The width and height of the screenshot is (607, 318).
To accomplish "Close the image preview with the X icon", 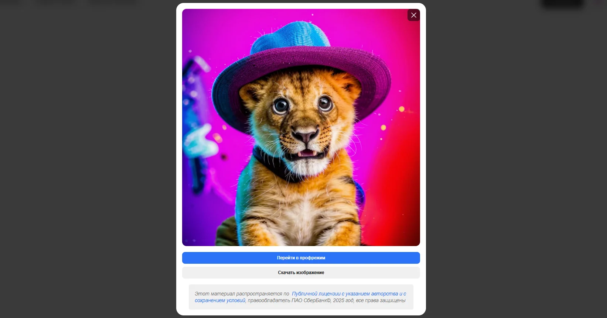I will click(413, 15).
